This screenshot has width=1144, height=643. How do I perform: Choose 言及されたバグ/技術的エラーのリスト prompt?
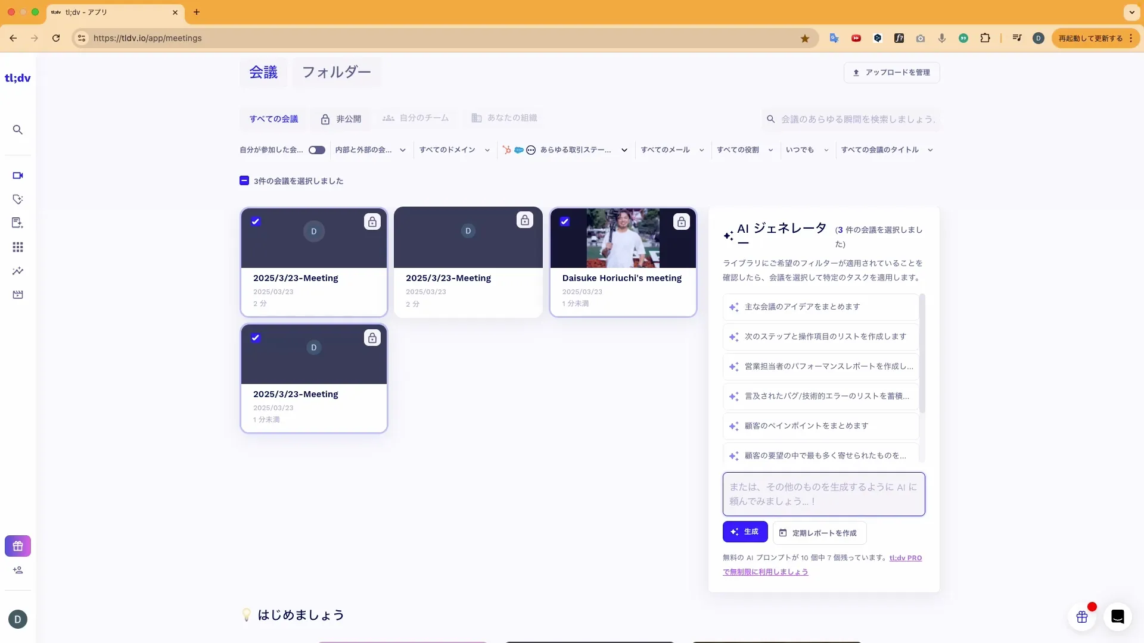[820, 397]
